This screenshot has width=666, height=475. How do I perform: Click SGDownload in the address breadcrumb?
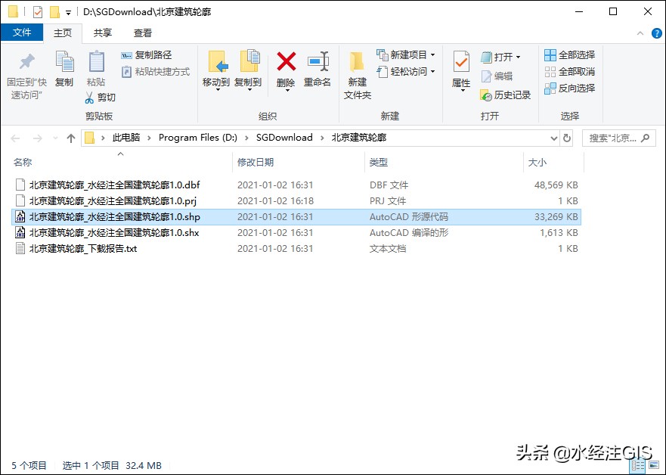tap(285, 138)
